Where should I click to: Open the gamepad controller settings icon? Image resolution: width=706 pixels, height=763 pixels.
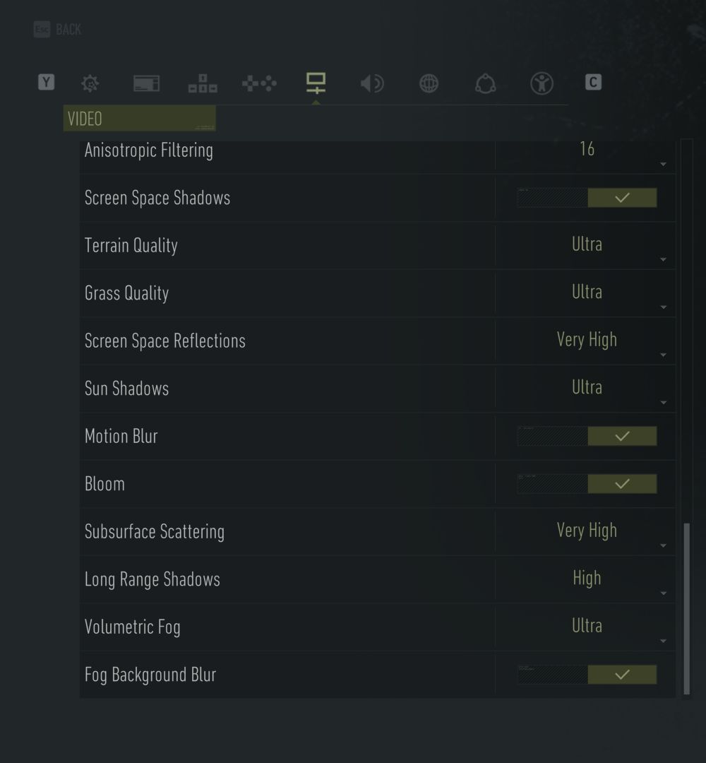pos(259,83)
